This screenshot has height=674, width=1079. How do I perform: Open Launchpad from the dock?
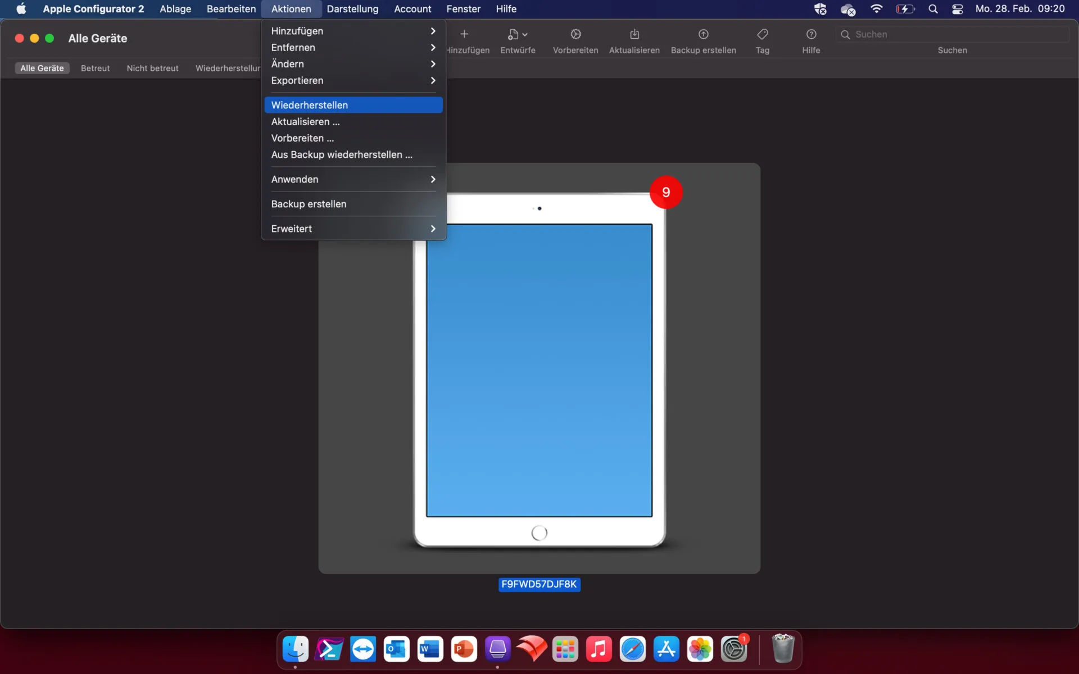point(565,649)
